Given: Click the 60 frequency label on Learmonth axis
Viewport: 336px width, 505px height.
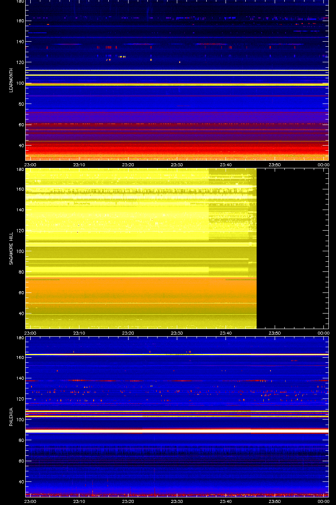Looking at the screenshot, I should click(21, 125).
